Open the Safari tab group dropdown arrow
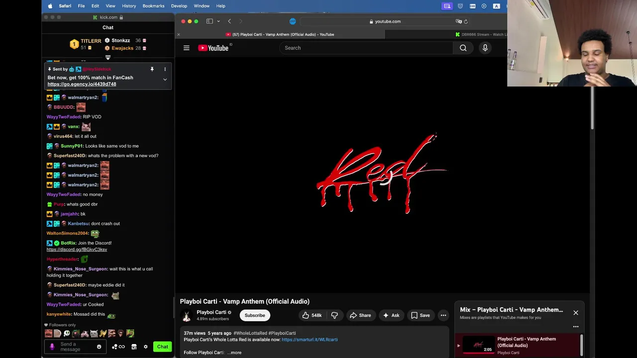This screenshot has width=637, height=358. pos(218,21)
